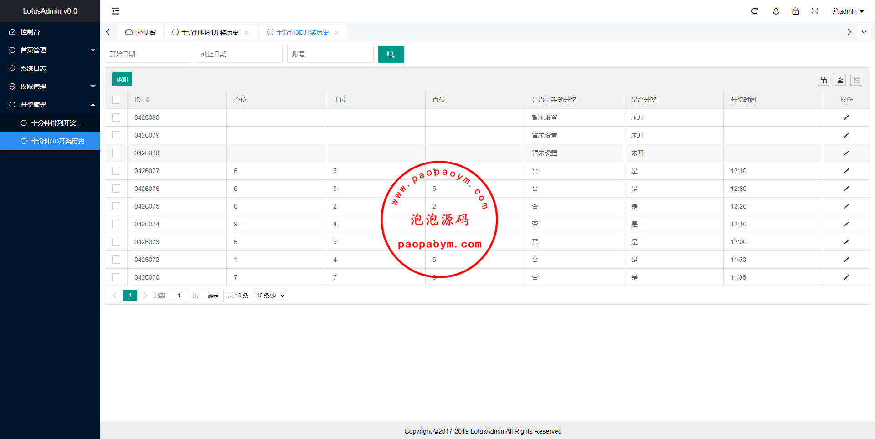The height and width of the screenshot is (439, 875).
Task: Click the 开始日期 input field
Action: pos(148,54)
